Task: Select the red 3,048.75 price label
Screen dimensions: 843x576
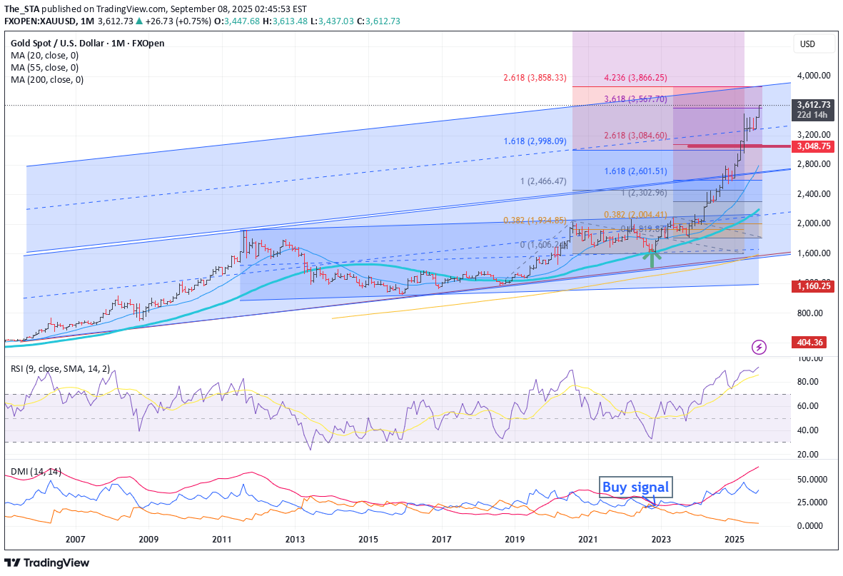Action: pos(814,146)
